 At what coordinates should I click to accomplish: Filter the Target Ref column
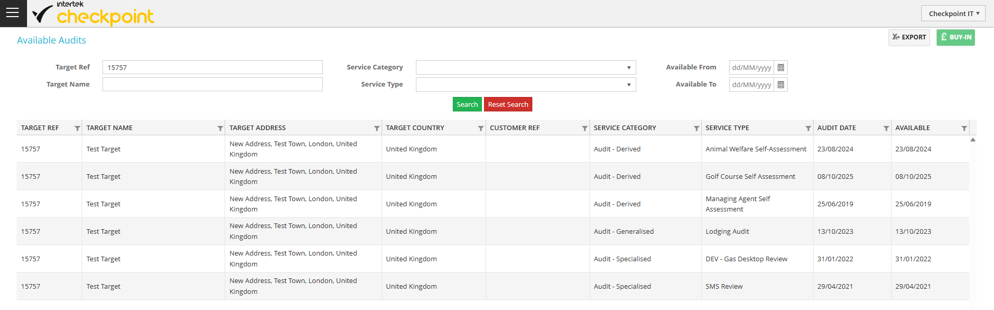77,128
